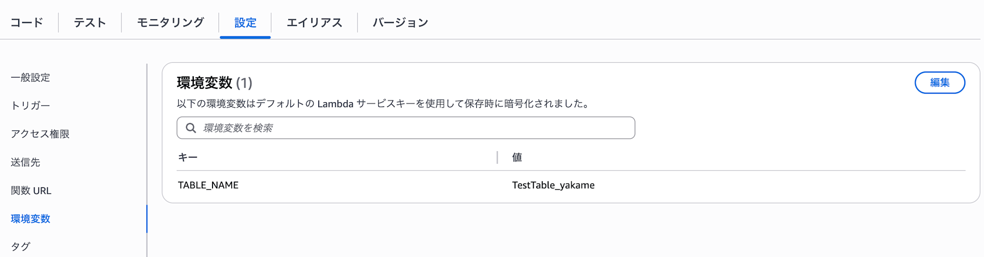This screenshot has width=984, height=257.
Task: Open the モニタリング tab
Action: pos(170,23)
